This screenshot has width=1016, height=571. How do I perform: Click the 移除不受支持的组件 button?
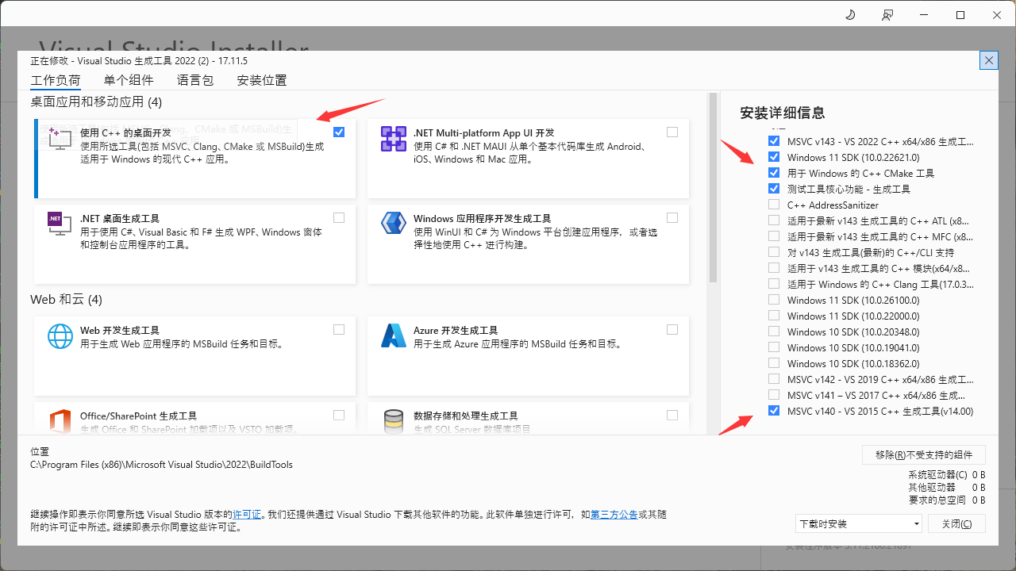pos(923,454)
